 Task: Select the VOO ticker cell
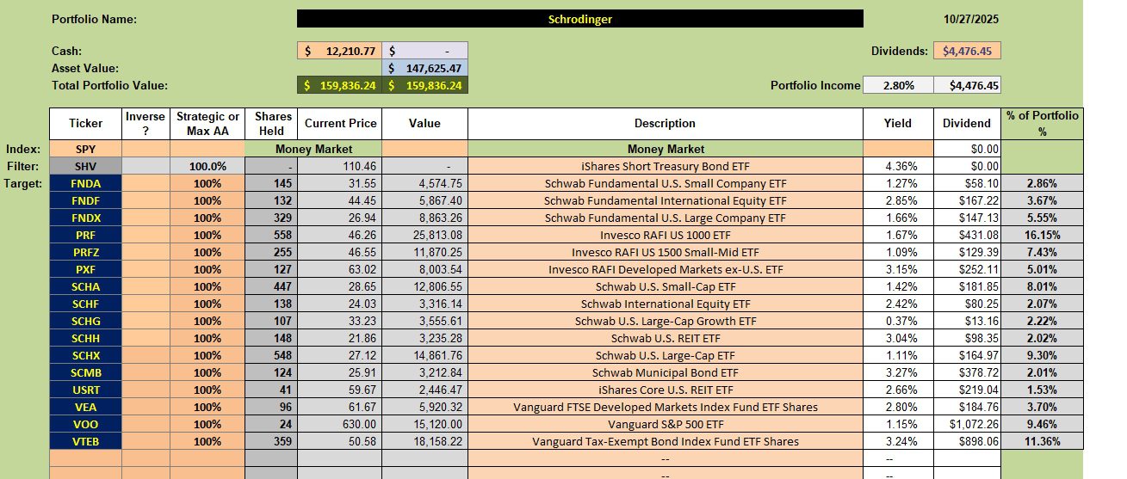click(x=85, y=424)
